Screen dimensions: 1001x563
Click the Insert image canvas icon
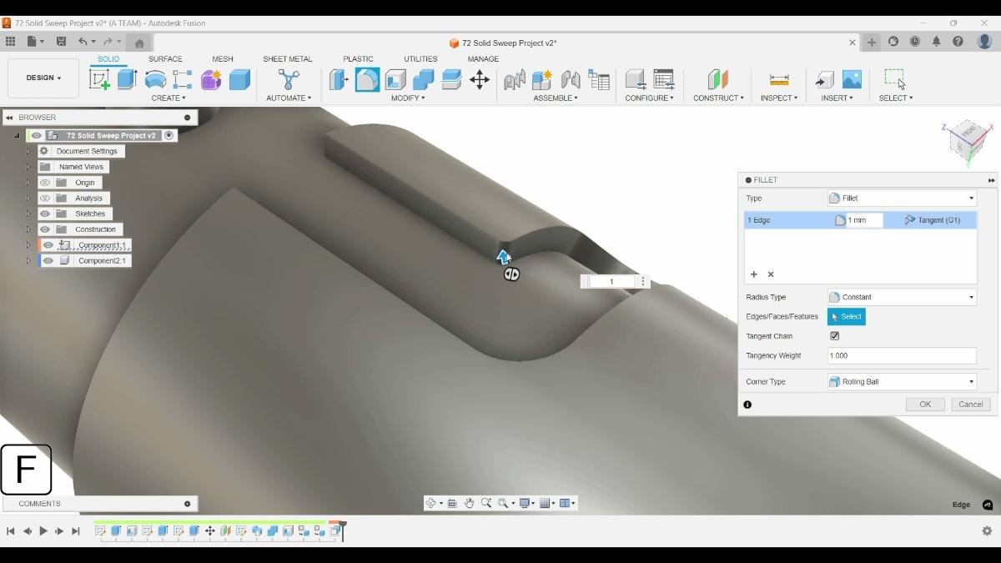click(852, 80)
